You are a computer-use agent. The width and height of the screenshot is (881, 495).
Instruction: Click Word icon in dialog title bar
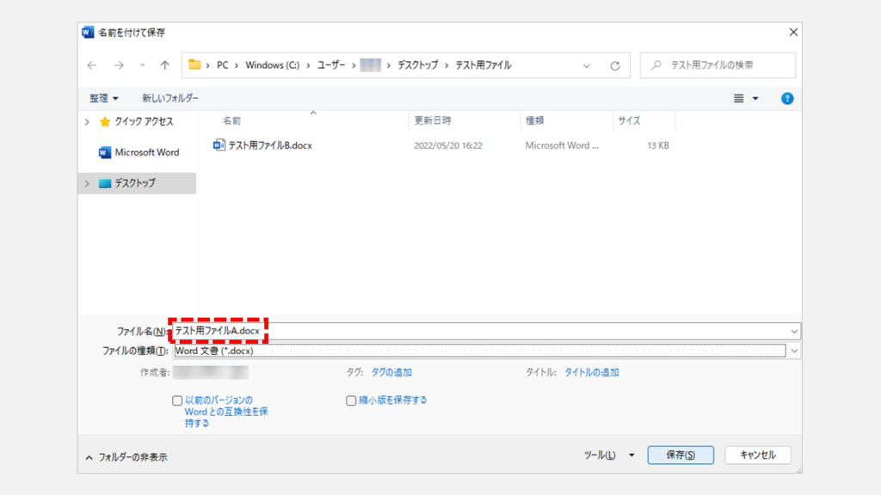(x=88, y=32)
